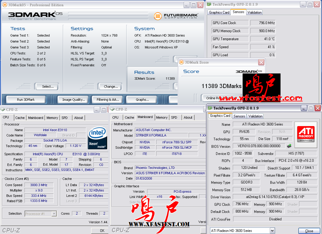
Task: Close the lower GPU-Z Graphics Card window
Action: click(x=318, y=108)
